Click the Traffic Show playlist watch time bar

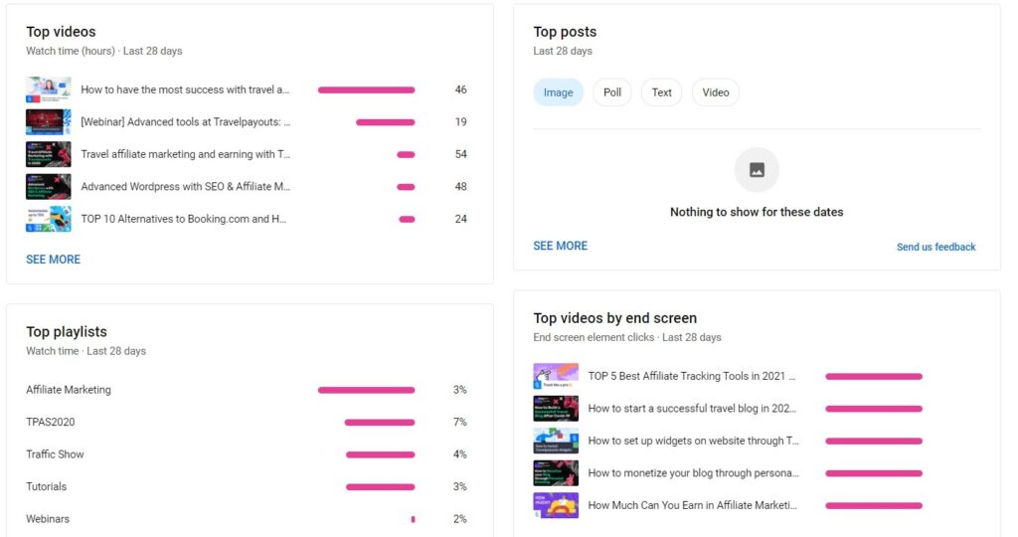pyautogui.click(x=380, y=454)
